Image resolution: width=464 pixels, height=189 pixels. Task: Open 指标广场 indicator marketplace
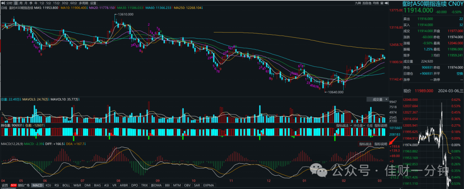tap(24, 185)
